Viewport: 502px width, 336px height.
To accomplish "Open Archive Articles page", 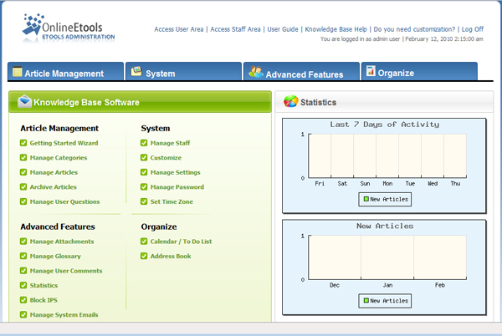I will pyautogui.click(x=54, y=187).
